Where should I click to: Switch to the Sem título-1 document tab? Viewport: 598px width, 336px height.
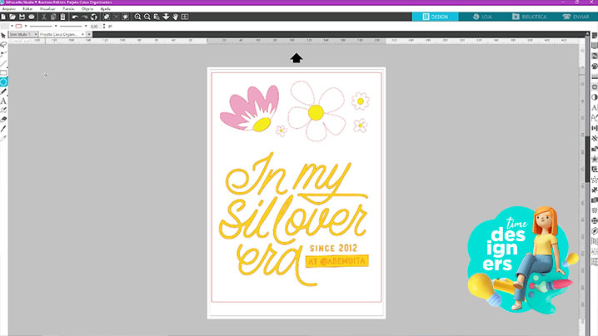click(18, 35)
